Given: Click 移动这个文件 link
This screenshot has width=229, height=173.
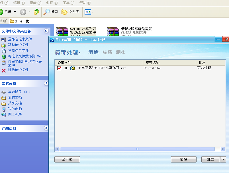Looking at the screenshot, I should pos(18,45).
